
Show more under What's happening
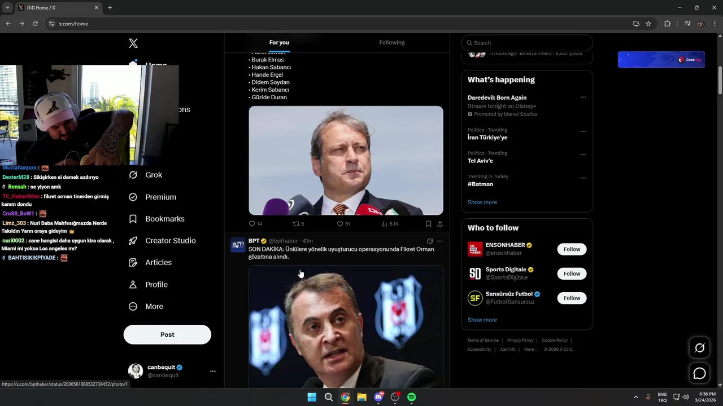pyautogui.click(x=482, y=202)
